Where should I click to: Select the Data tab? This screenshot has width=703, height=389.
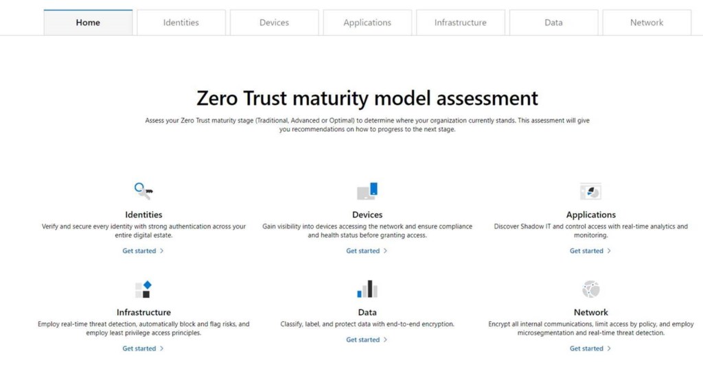pyautogui.click(x=553, y=23)
